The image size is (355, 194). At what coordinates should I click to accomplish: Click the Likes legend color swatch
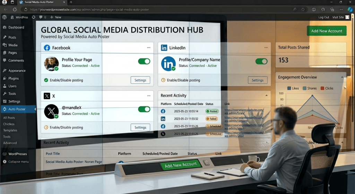289,88
